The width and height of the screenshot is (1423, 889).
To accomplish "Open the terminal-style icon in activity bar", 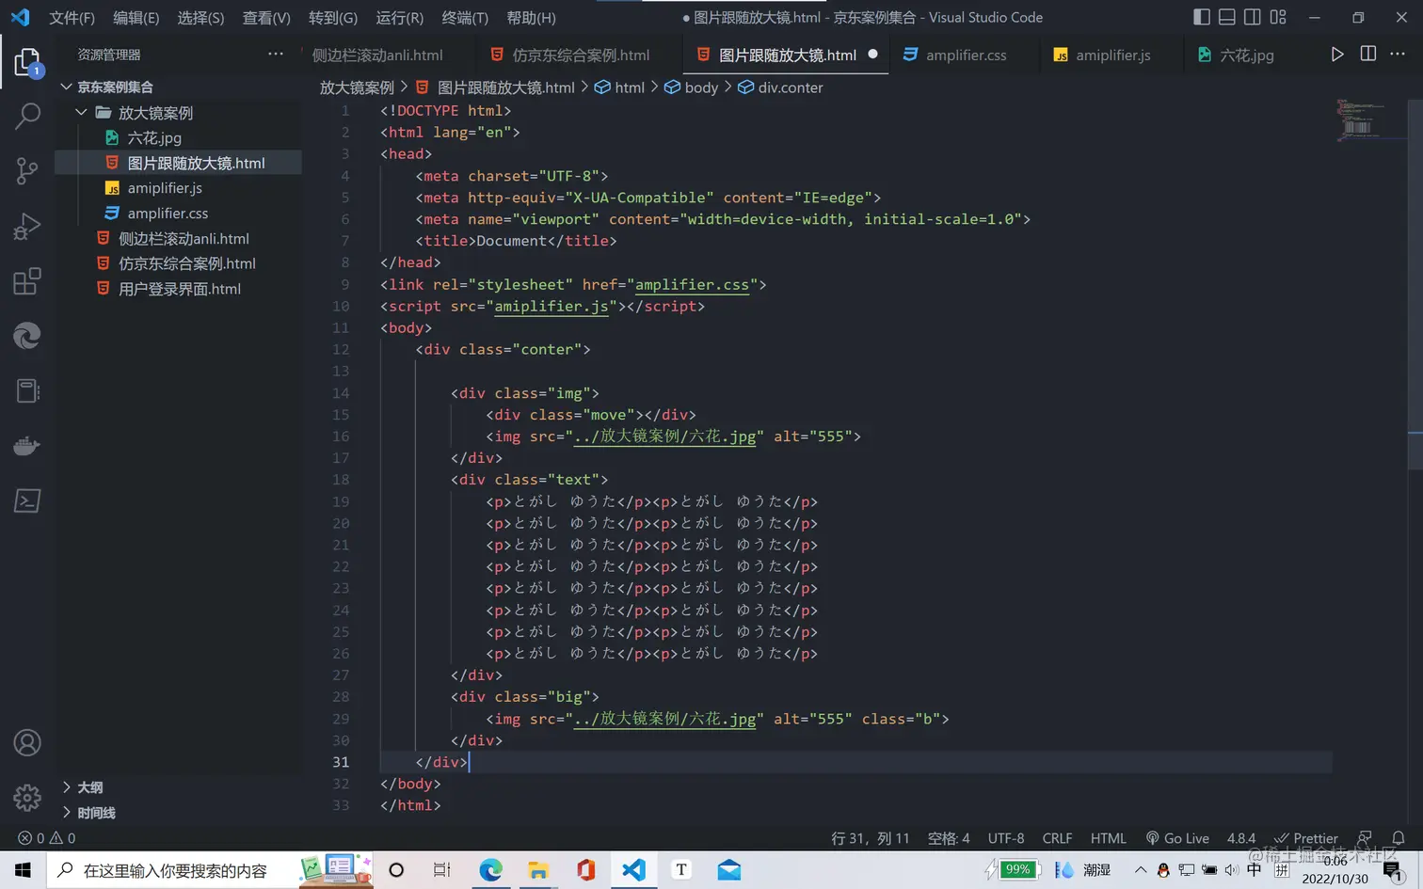I will click(27, 500).
